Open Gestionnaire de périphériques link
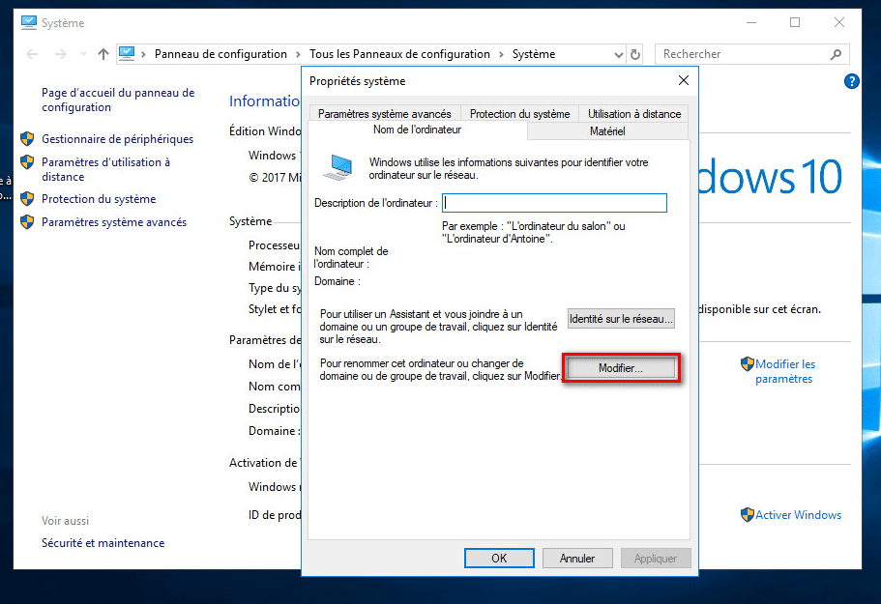Image resolution: width=881 pixels, height=604 pixels. (x=117, y=138)
